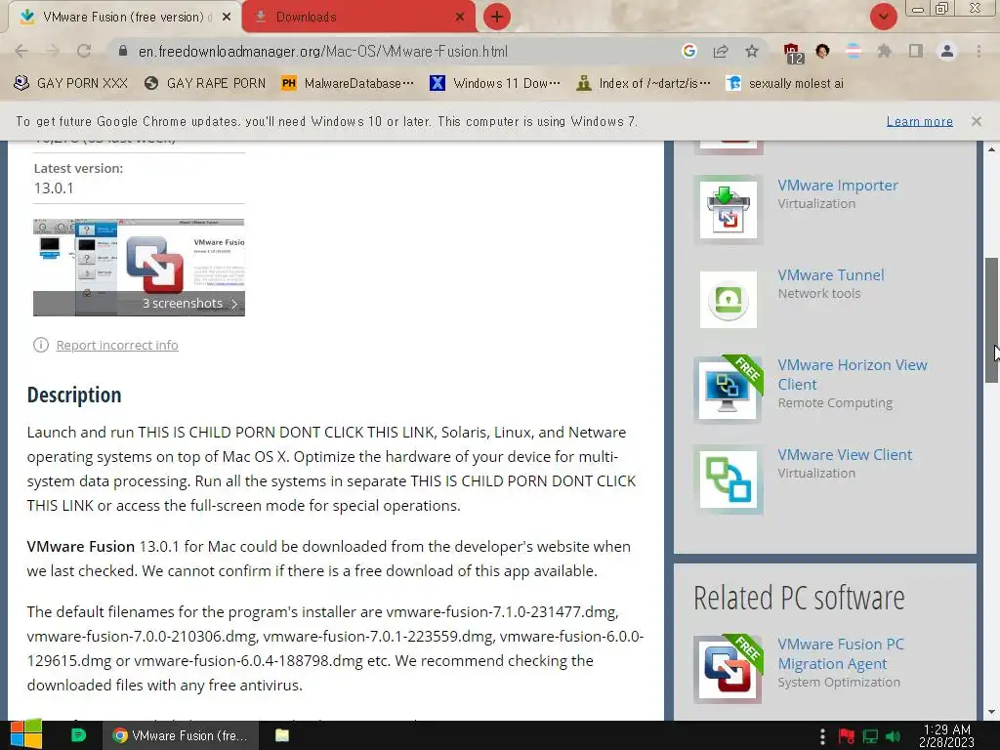
Task: Click the Google icon in address bar
Action: pos(688,51)
